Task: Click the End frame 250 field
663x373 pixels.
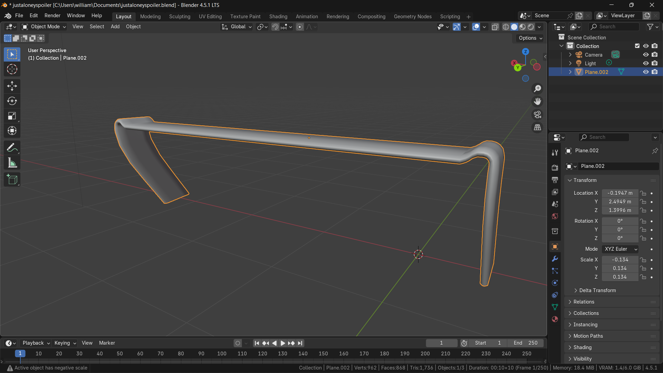Action: click(x=526, y=343)
